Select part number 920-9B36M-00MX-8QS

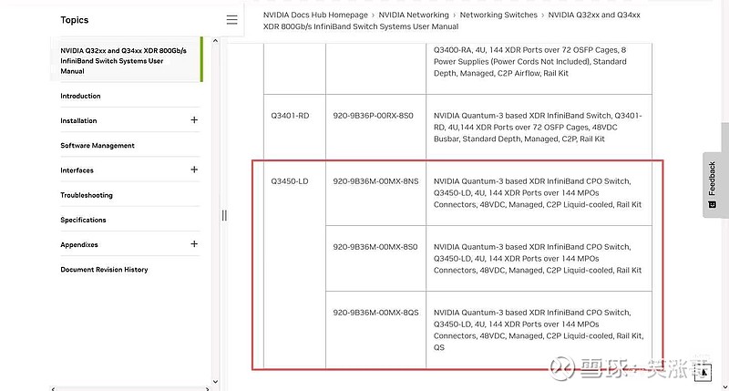pos(375,313)
